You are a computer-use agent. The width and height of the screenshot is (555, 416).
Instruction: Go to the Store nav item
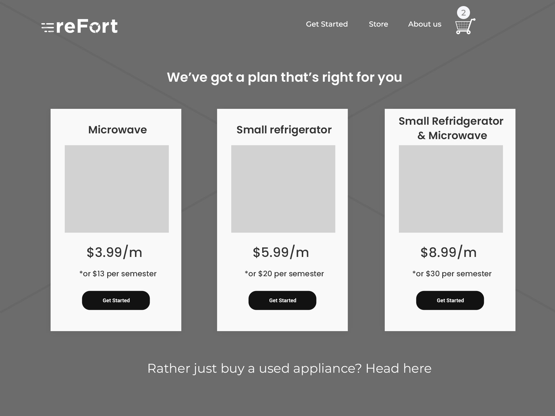pos(378,24)
